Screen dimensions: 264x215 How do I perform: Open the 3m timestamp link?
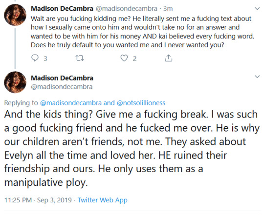click(x=168, y=9)
